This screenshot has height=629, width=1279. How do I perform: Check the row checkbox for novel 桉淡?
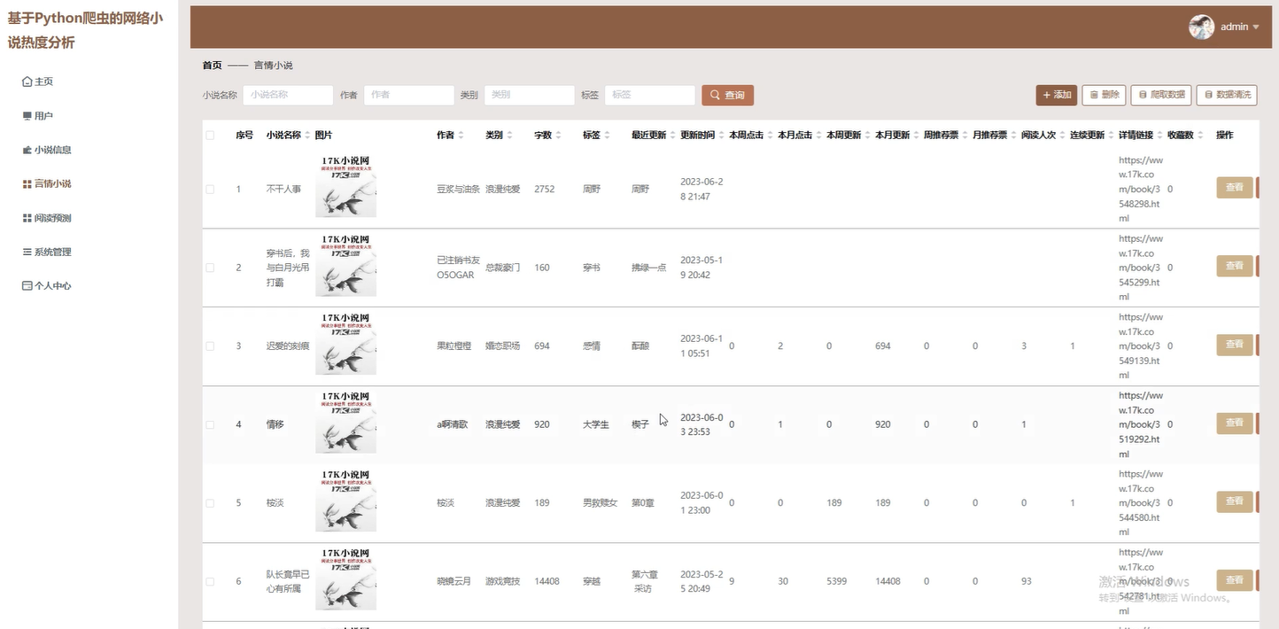(210, 503)
